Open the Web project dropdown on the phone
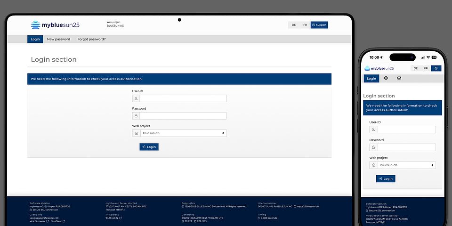The image size is (452, 226). click(406, 165)
